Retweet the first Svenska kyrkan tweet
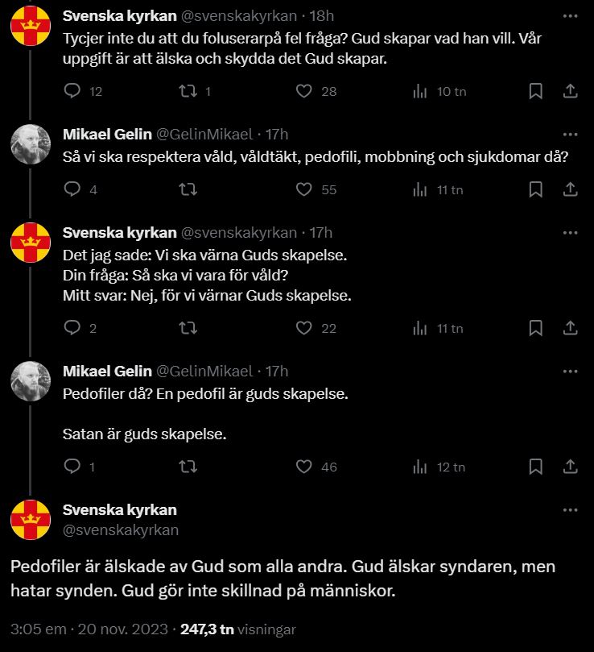This screenshot has height=652, width=594. 188,92
